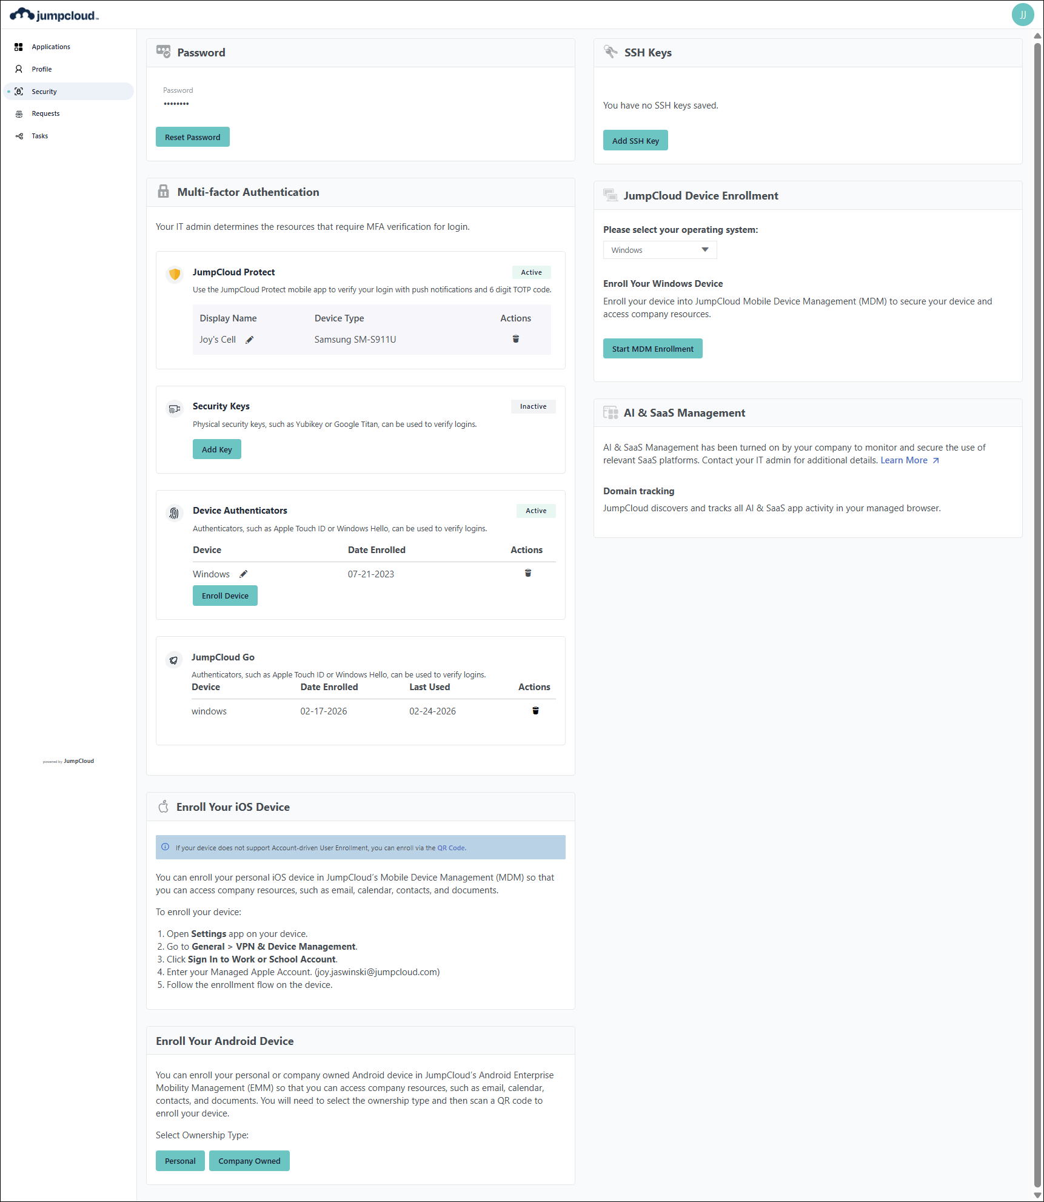Go to Applications in the sidebar
The image size is (1044, 1202).
tap(51, 47)
